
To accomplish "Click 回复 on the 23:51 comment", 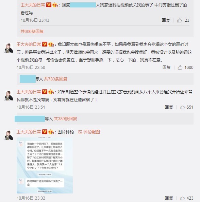I will click(x=169, y=107).
